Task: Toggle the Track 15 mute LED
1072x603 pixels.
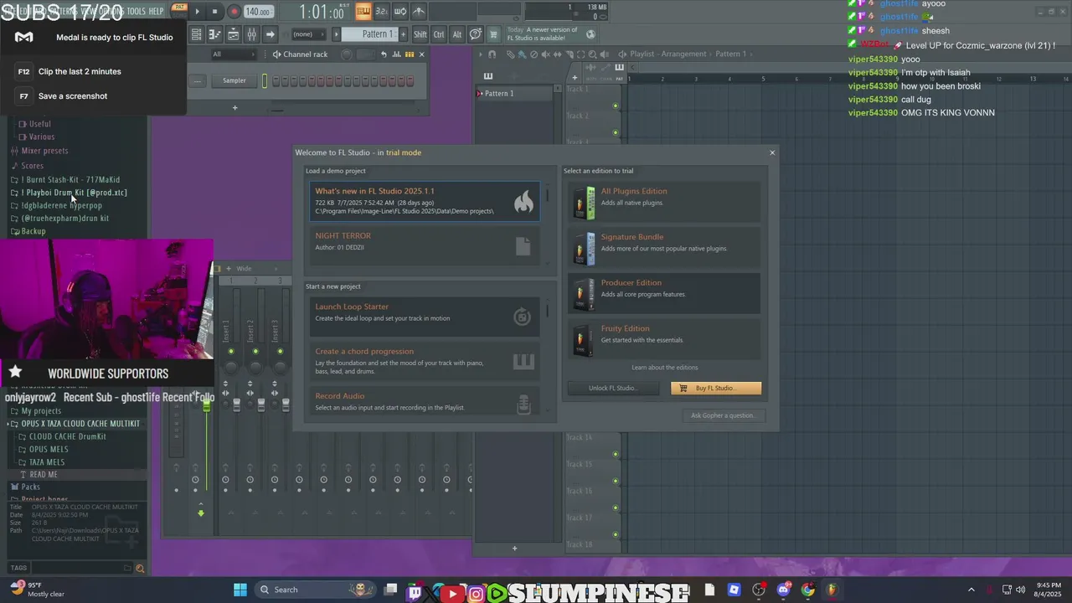Action: click(616, 481)
